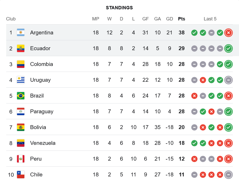Click the Brazil flag icon
The height and width of the screenshot is (187, 239).
(21, 96)
